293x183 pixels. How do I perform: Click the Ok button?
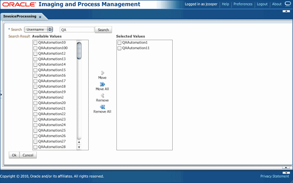[x=14, y=155]
